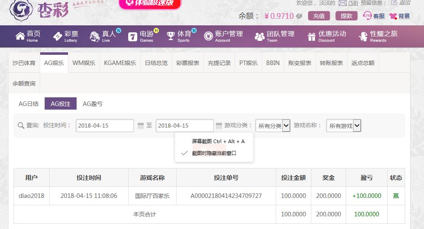Viewport: 424px width, 229px height.
Task: Open the mail envelope icon
Action: pyautogui.click(x=342, y=3)
